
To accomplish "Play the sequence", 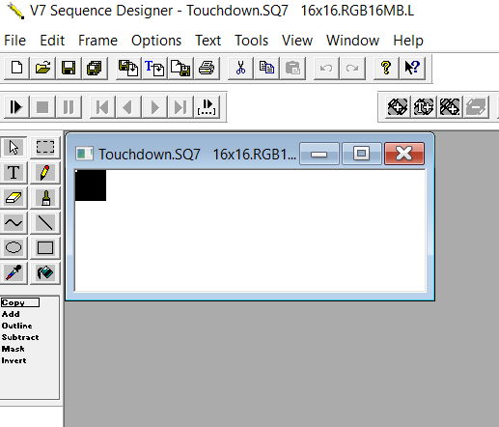I will click(16, 107).
